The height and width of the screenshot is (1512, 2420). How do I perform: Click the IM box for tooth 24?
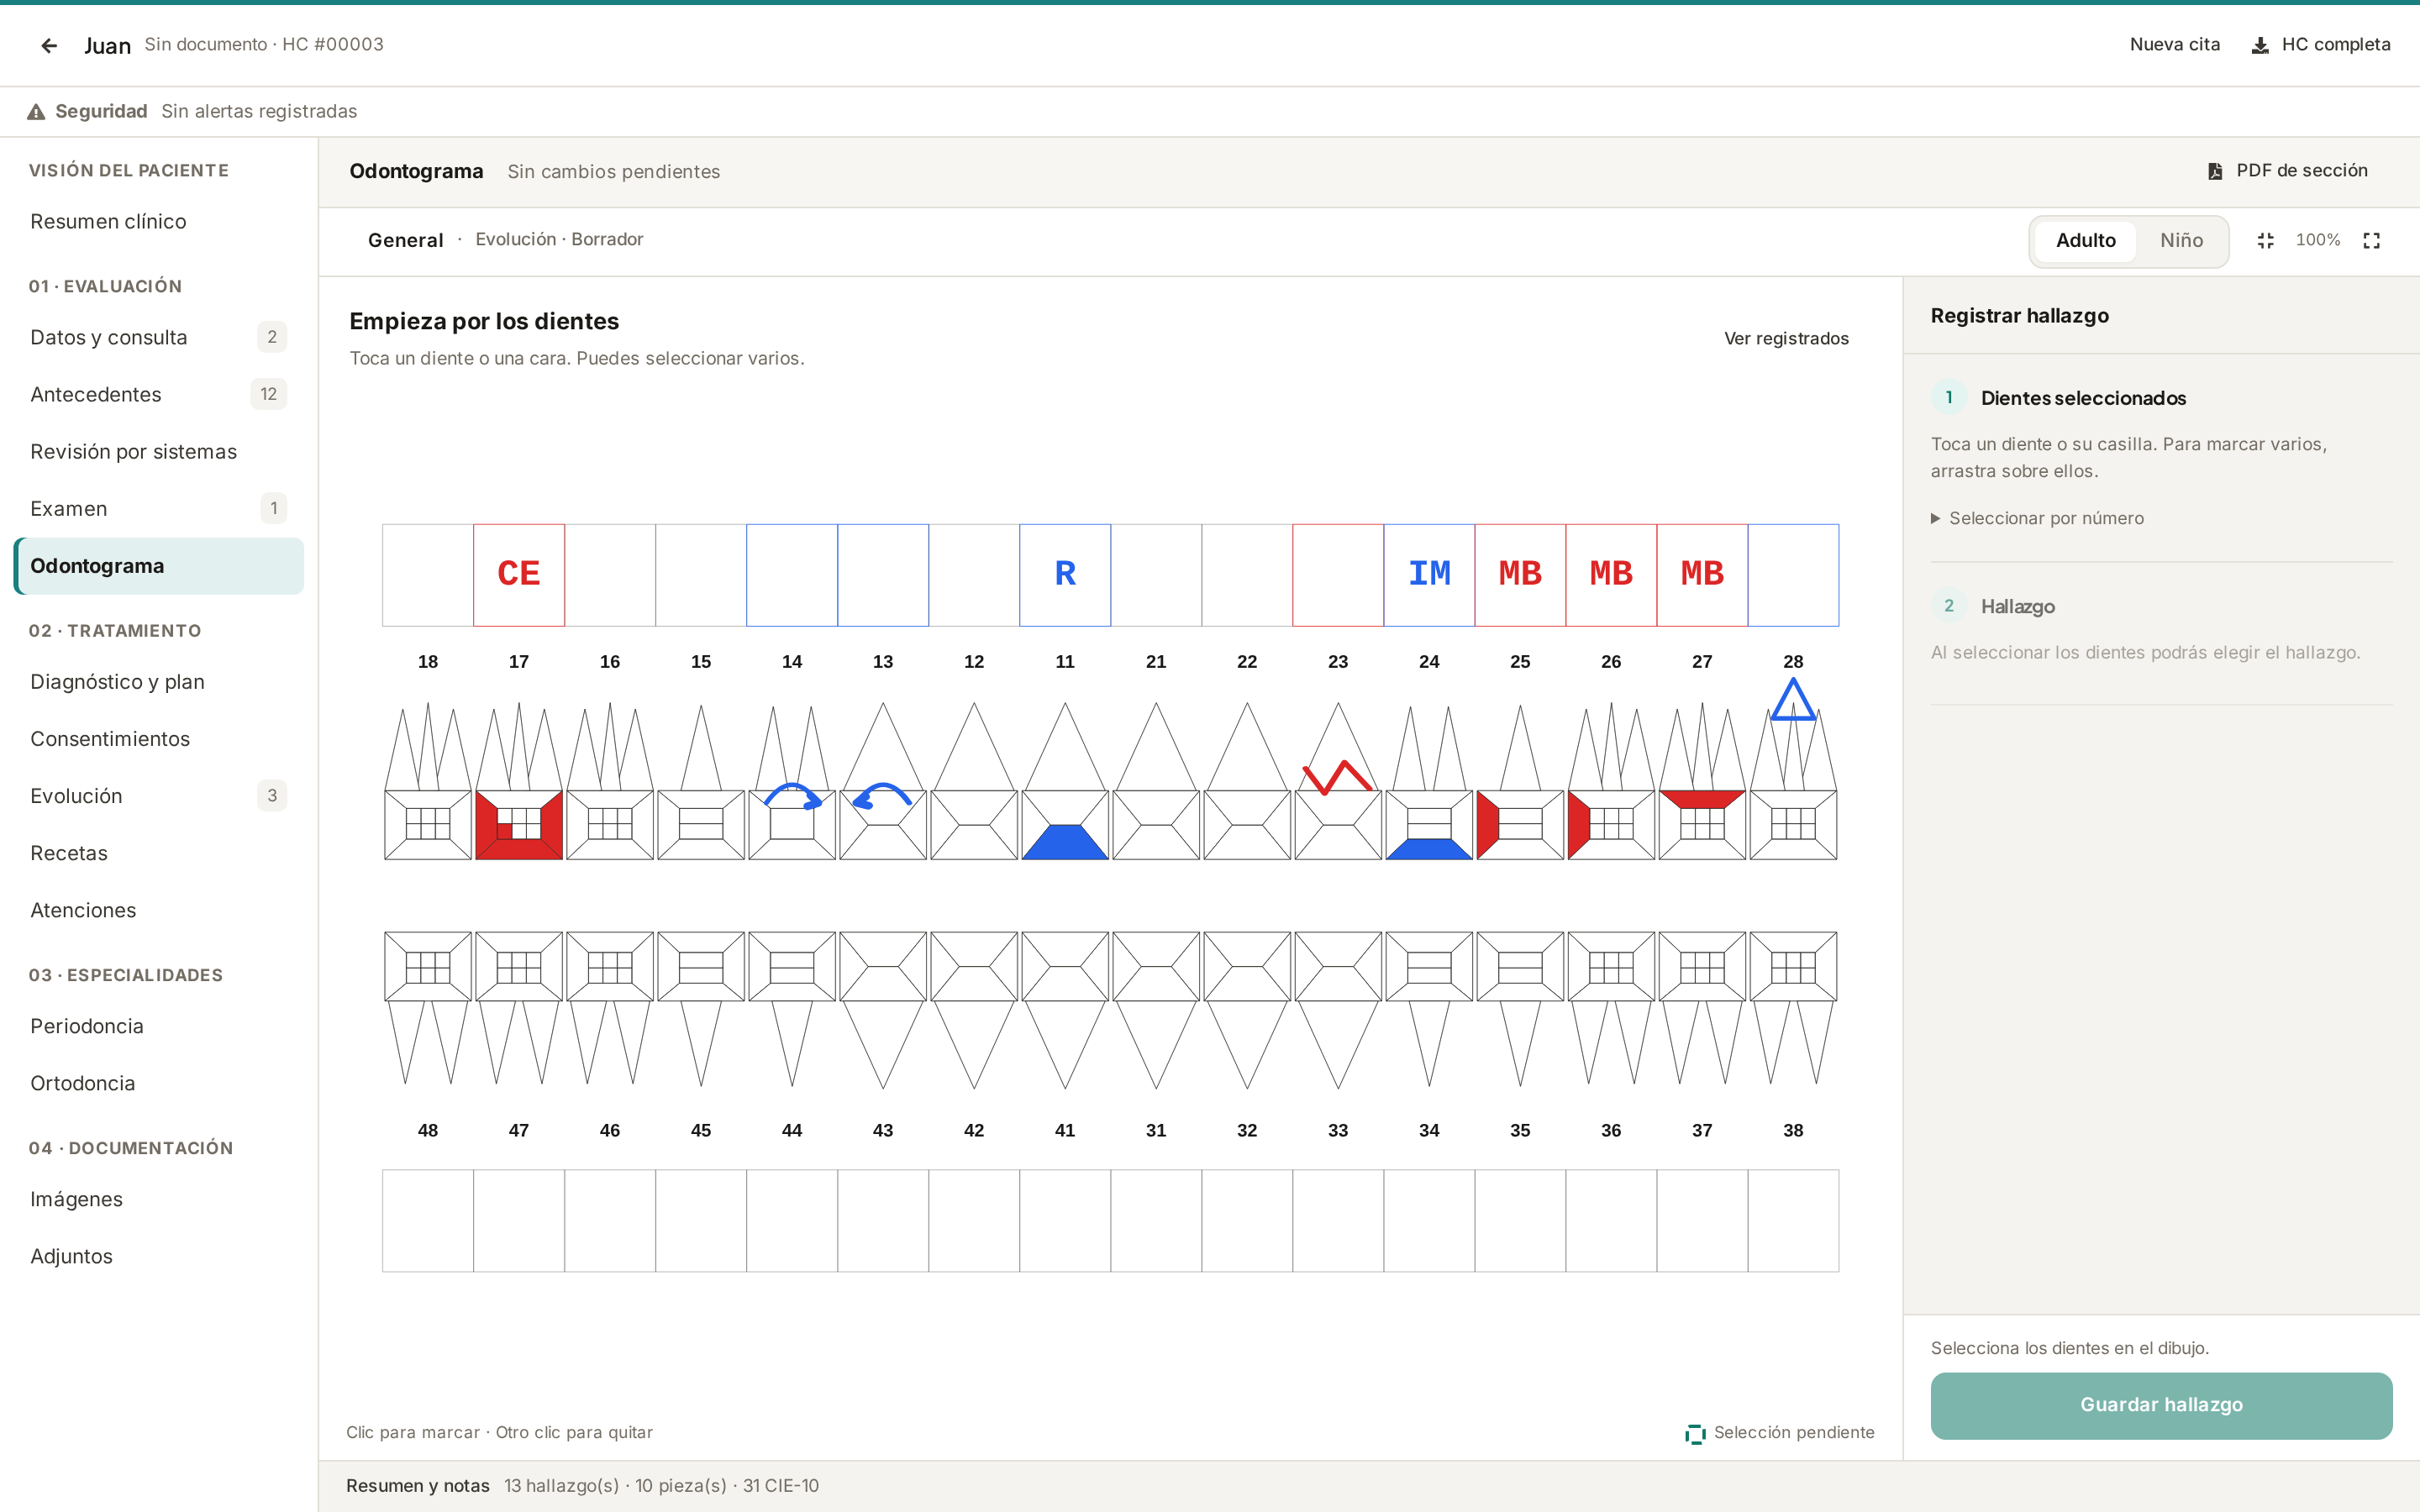pyautogui.click(x=1429, y=575)
